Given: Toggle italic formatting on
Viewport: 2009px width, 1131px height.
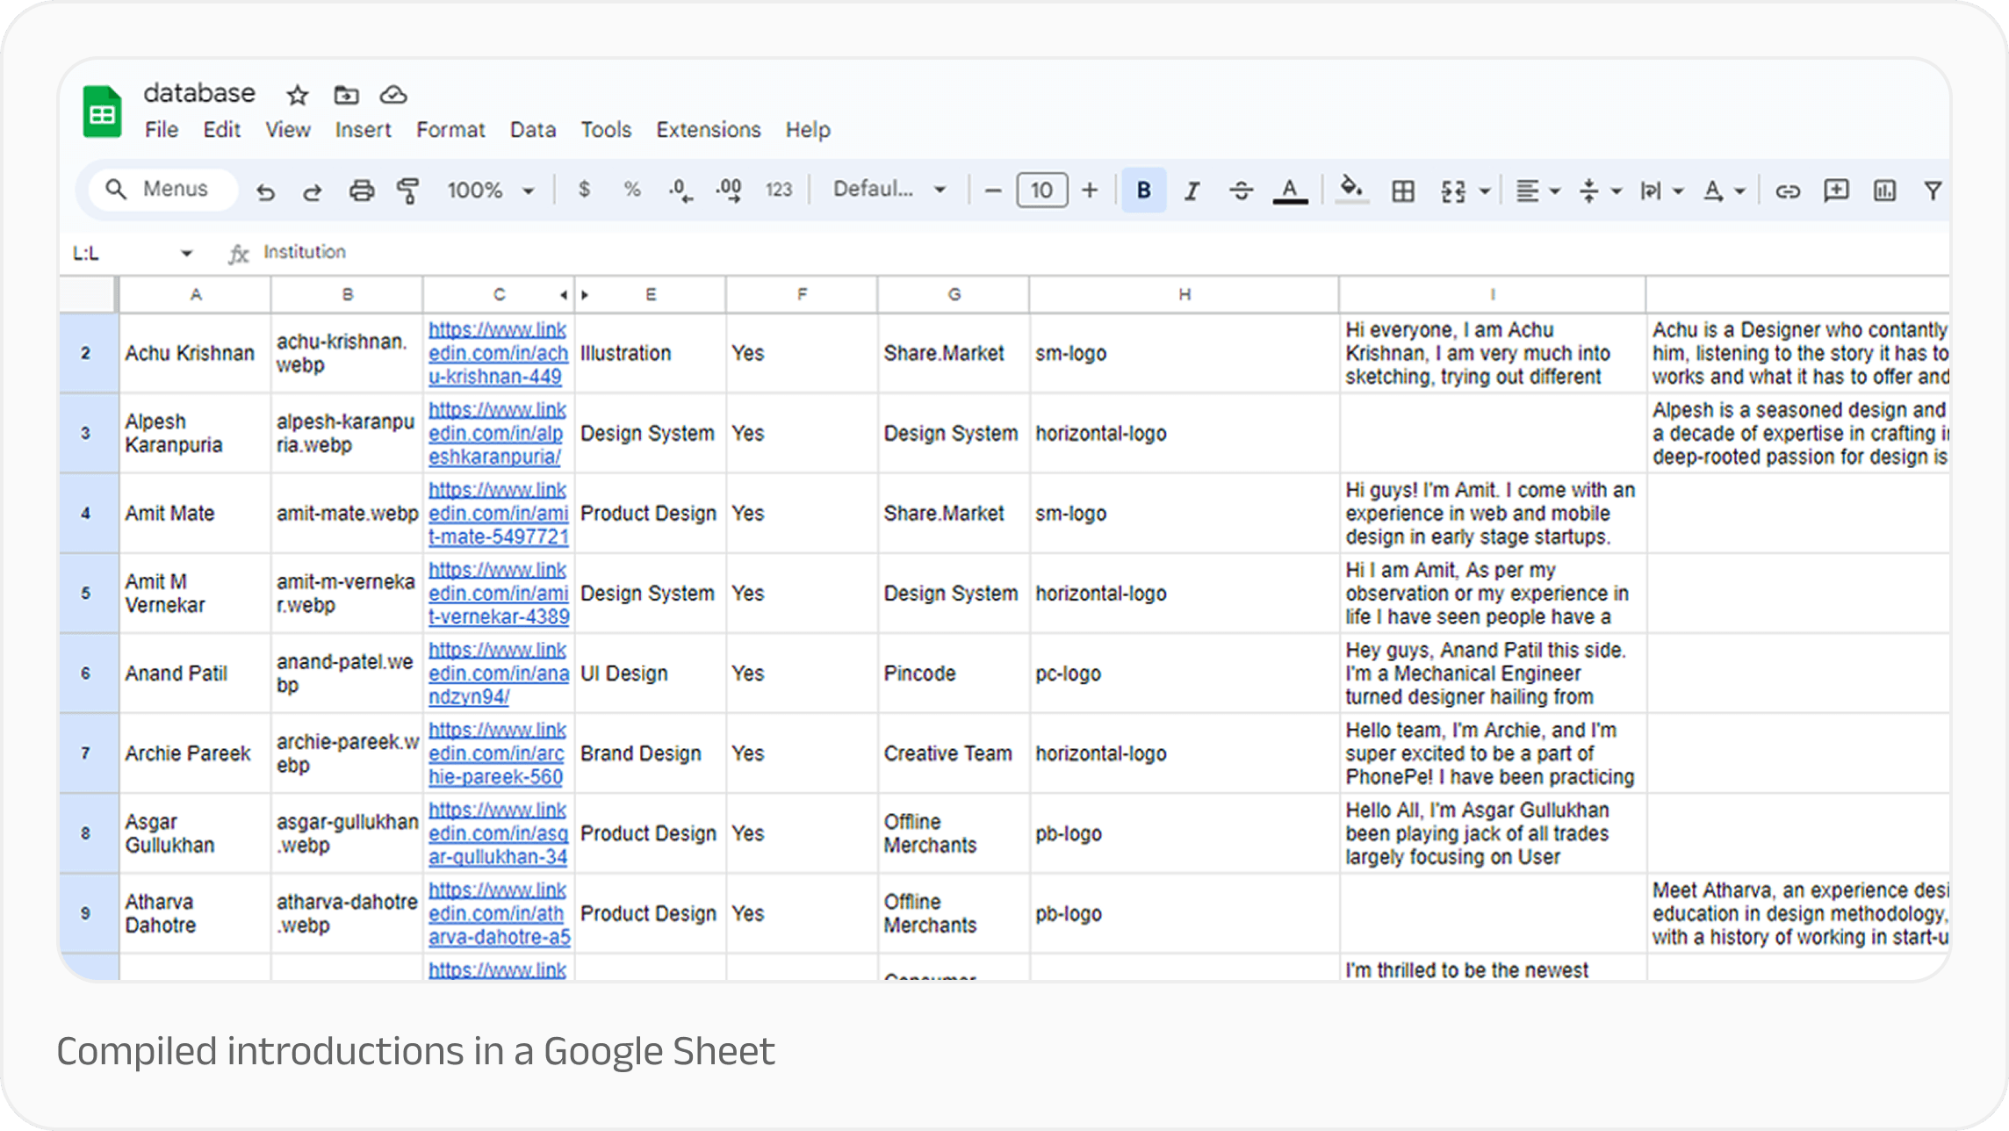Looking at the screenshot, I should click(1192, 189).
